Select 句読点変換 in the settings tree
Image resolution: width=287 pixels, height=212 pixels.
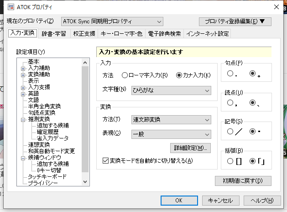point(42,113)
